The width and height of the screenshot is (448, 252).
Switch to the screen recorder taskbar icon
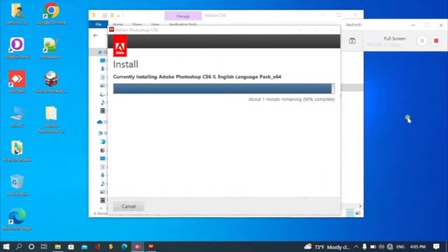(x=137, y=246)
